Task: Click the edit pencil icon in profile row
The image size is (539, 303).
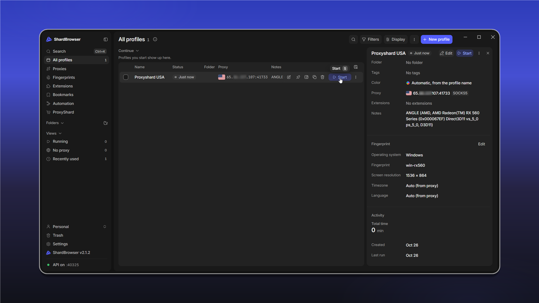Action: click(289, 77)
